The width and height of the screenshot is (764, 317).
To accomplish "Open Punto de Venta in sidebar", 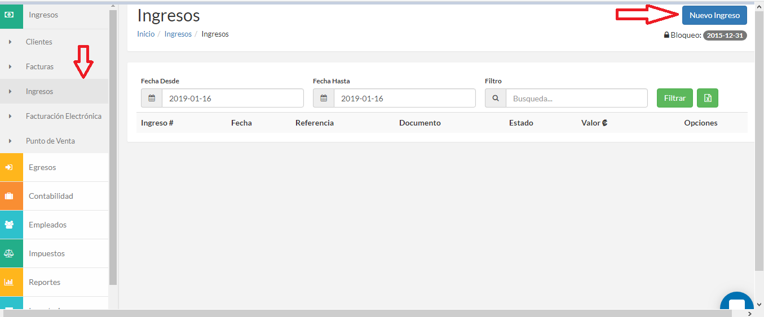I will coord(50,141).
